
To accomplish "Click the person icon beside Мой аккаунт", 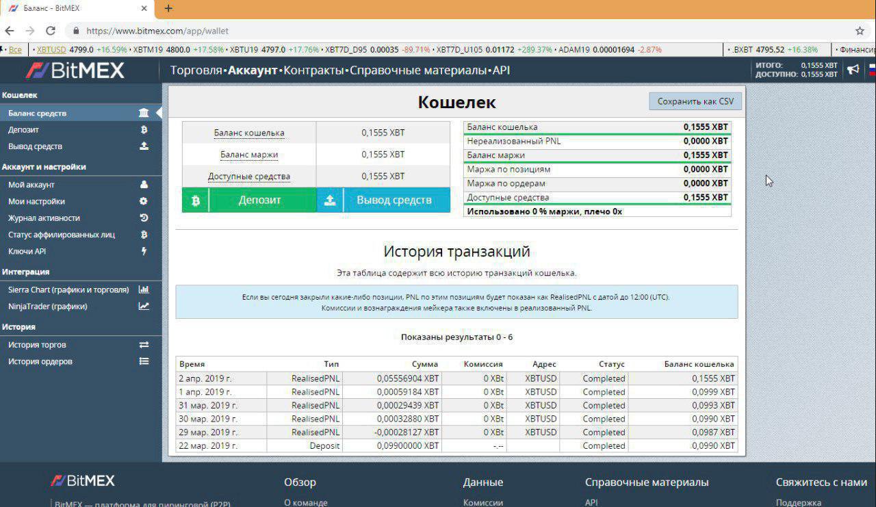I will point(144,184).
